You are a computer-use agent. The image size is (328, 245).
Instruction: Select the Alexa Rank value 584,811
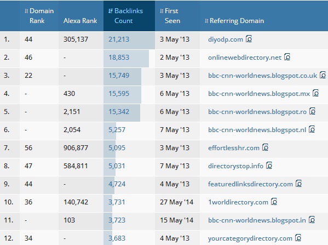[76, 166]
